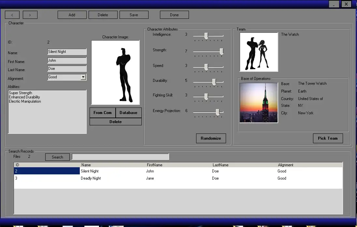Screen dimensions: 357x227
Task: Click the Database image button
Action: click(x=128, y=113)
